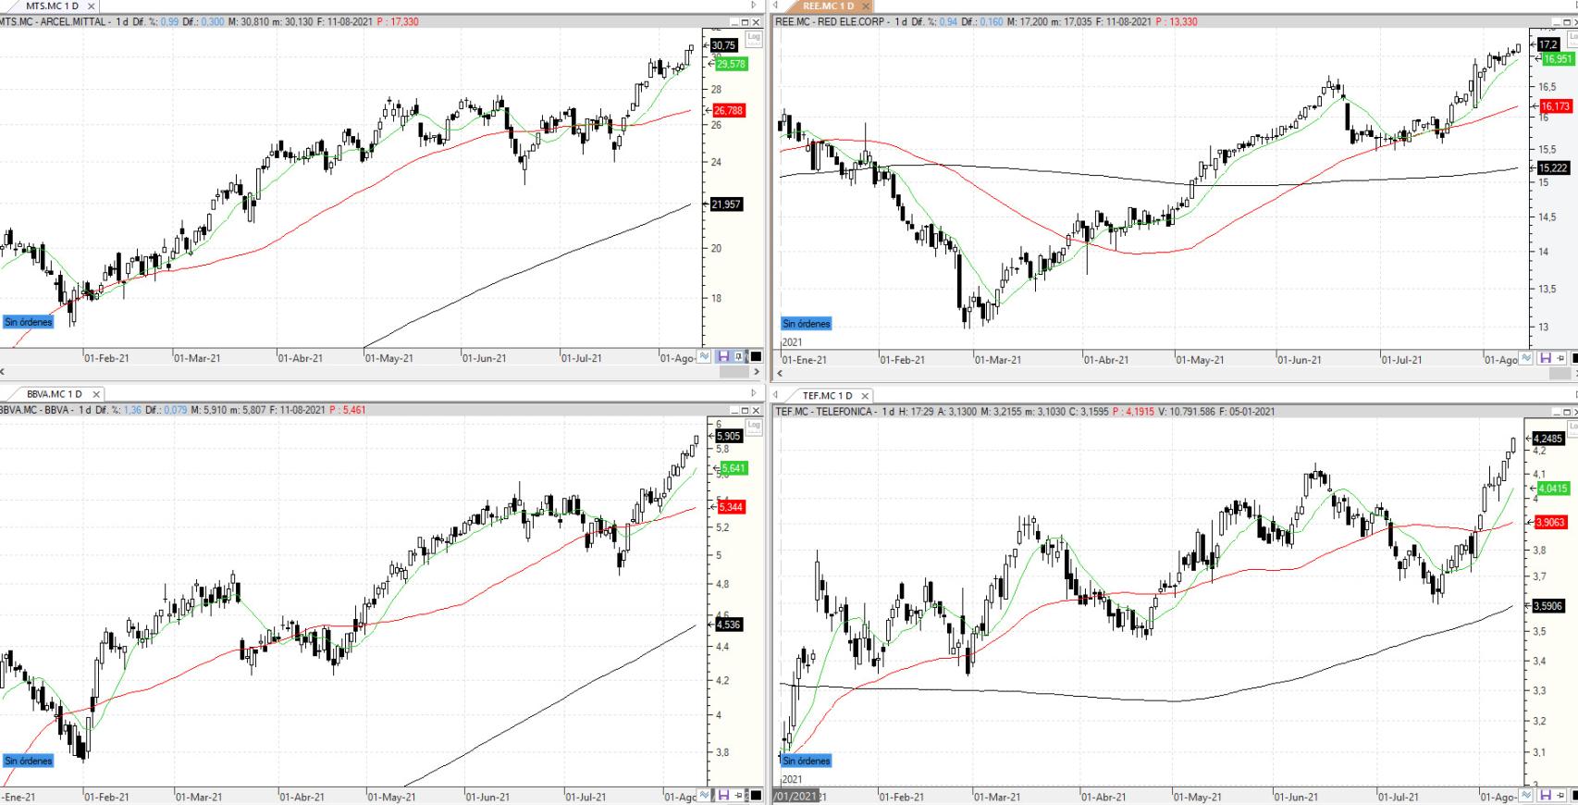Click the save icon in the REE.MC chart

[x=1545, y=358]
